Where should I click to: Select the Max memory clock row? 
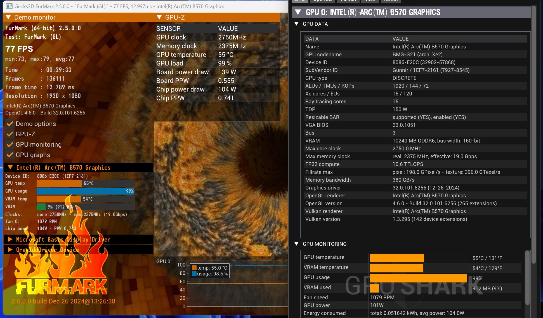point(415,156)
